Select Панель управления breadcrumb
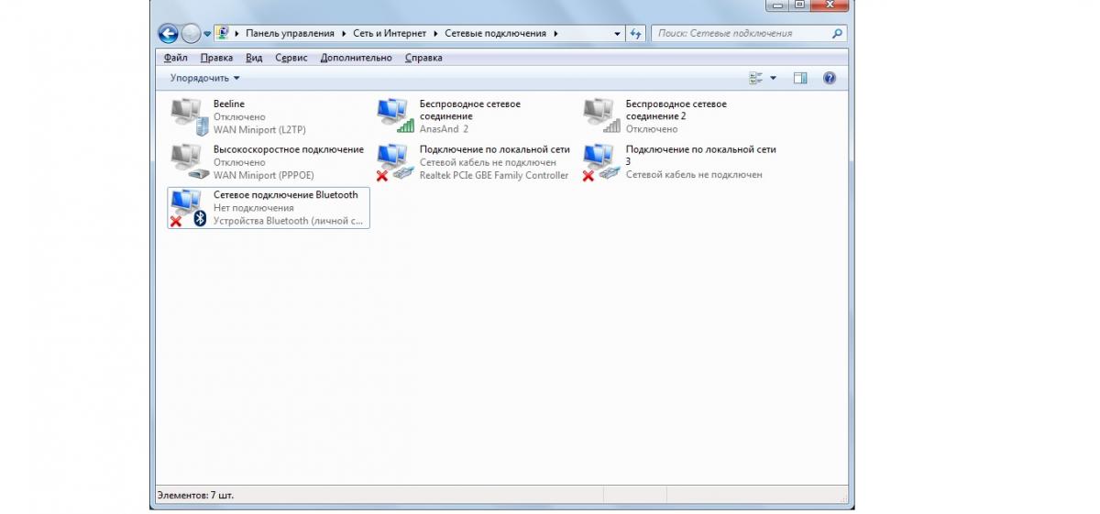1100x514 pixels. (x=290, y=33)
